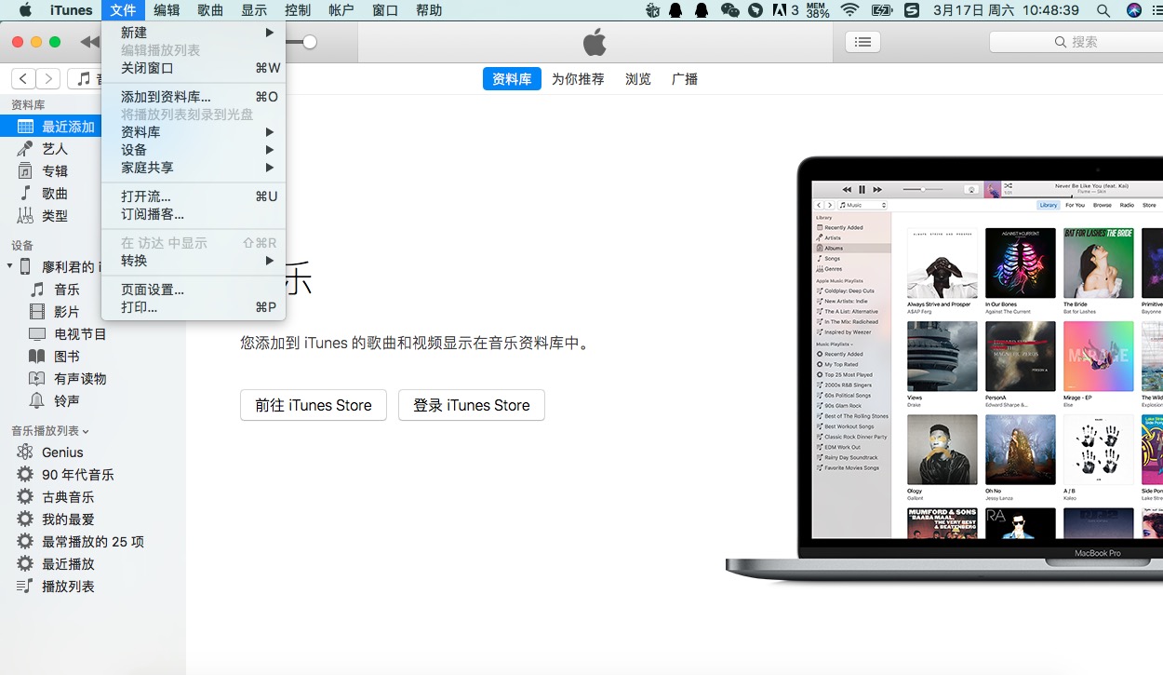Screen dimensions: 1163x675
Task: Click the 前往 iTunes Store button
Action: [314, 405]
